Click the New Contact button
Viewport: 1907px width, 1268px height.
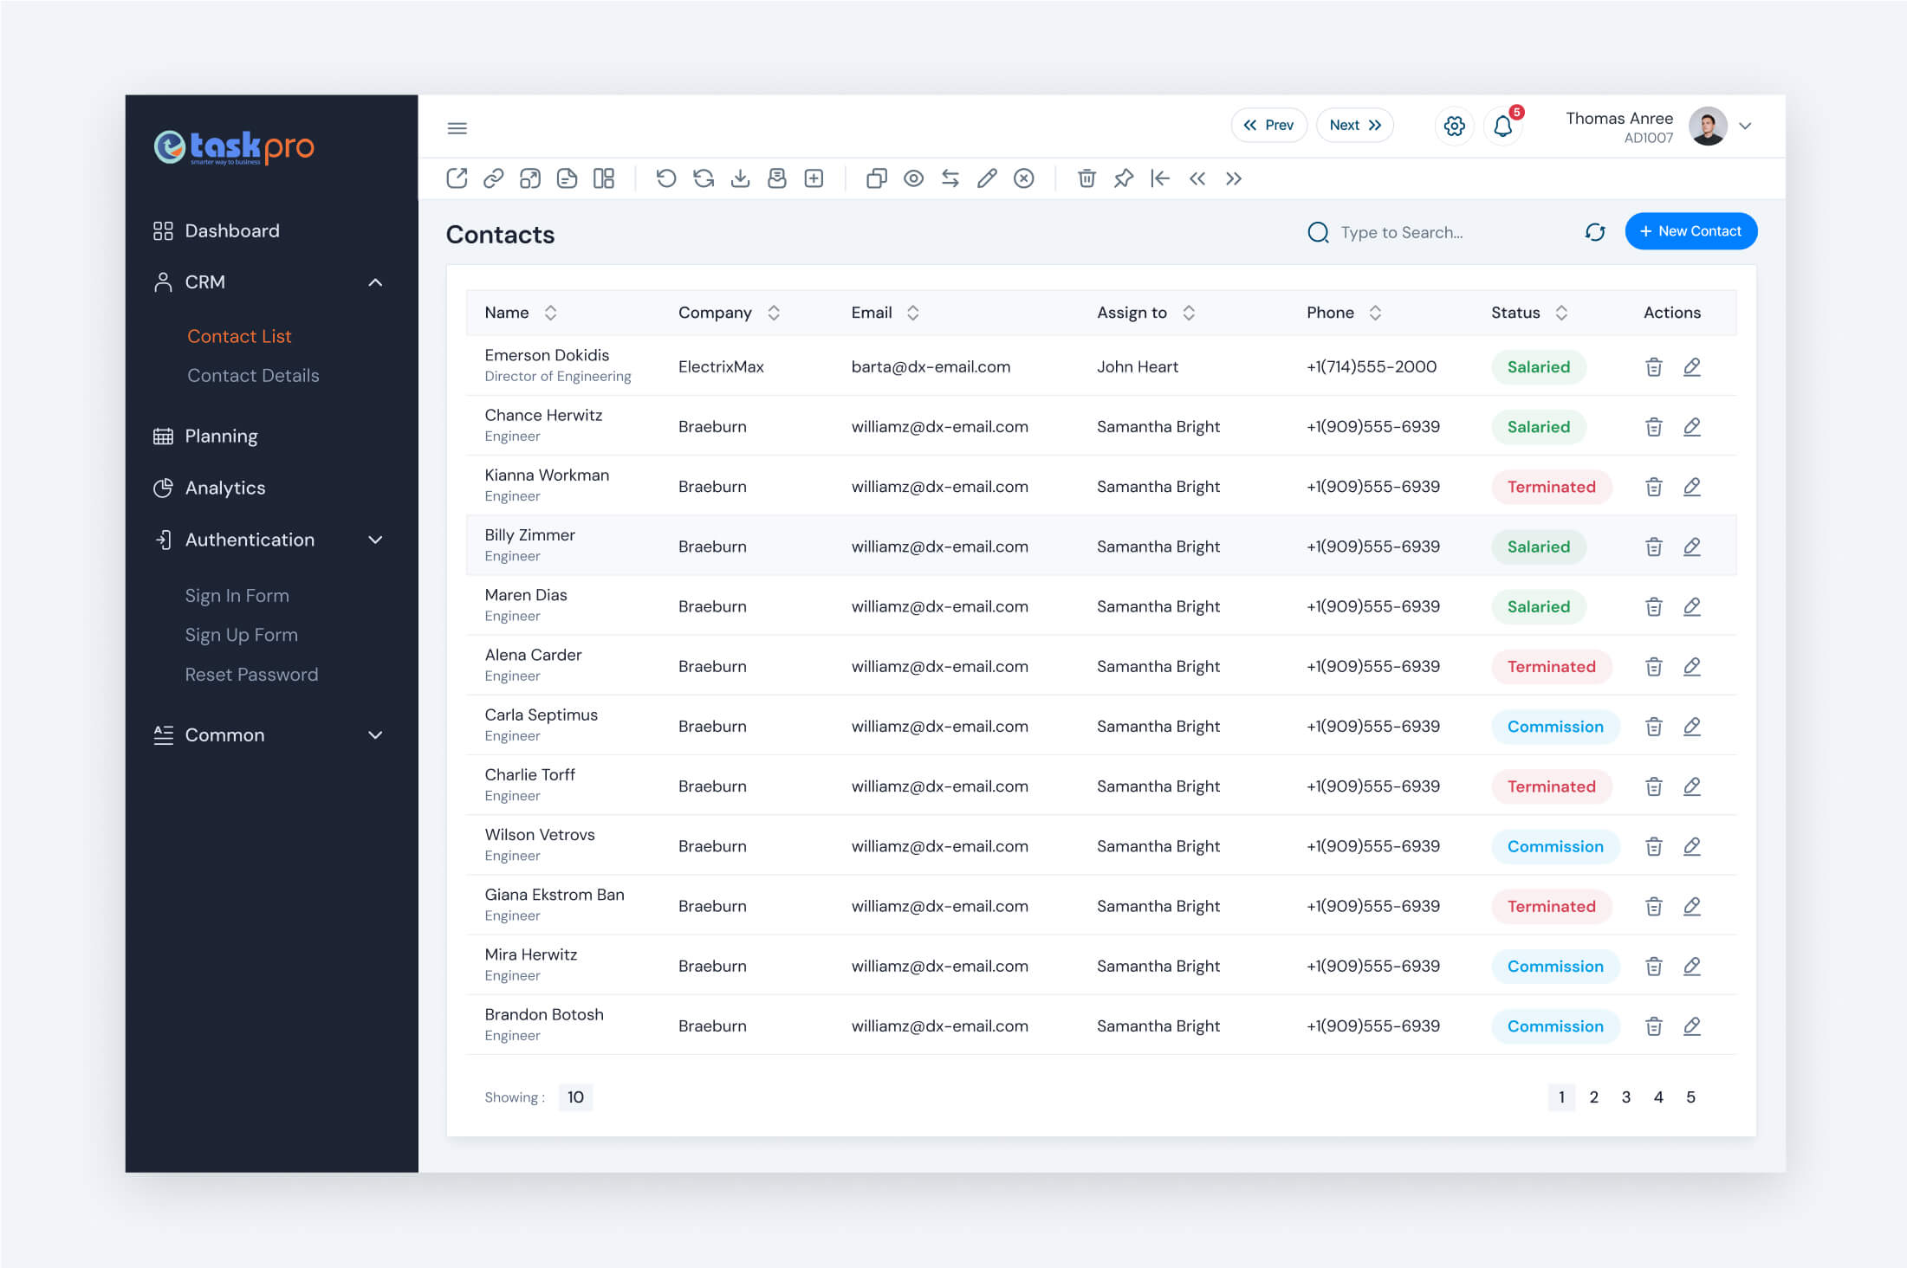(1690, 231)
